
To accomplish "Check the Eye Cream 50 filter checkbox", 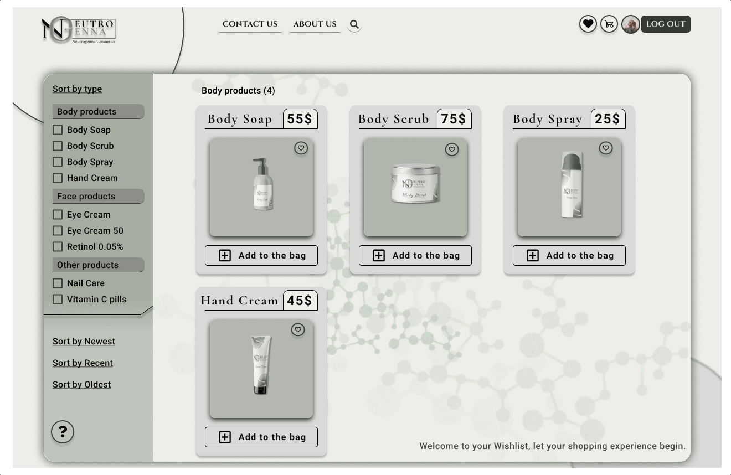I will tap(58, 230).
